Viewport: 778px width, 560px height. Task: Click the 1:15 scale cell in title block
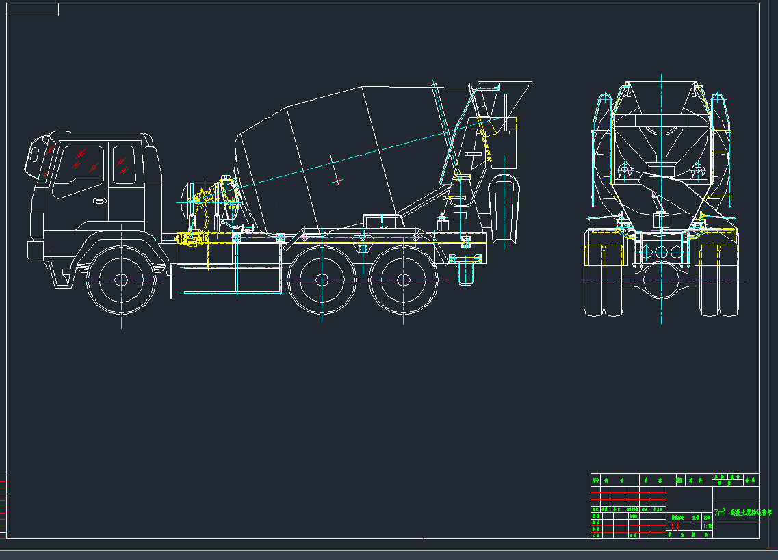[x=708, y=526]
